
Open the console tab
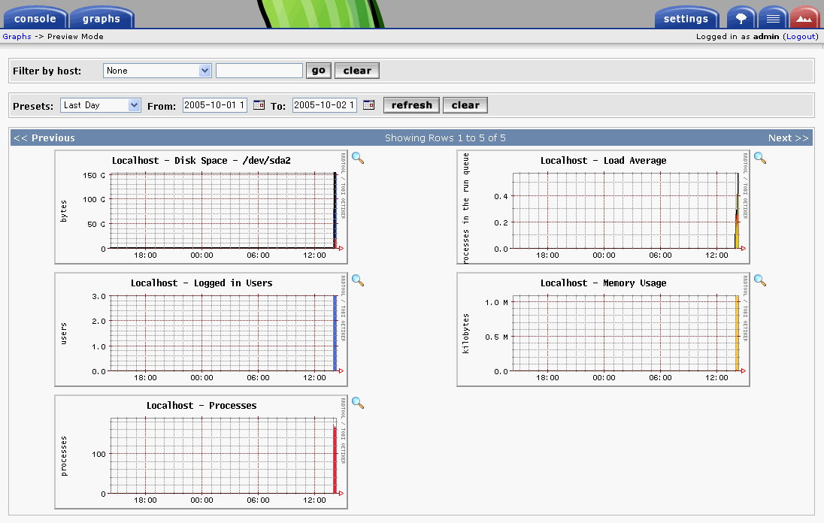click(35, 18)
